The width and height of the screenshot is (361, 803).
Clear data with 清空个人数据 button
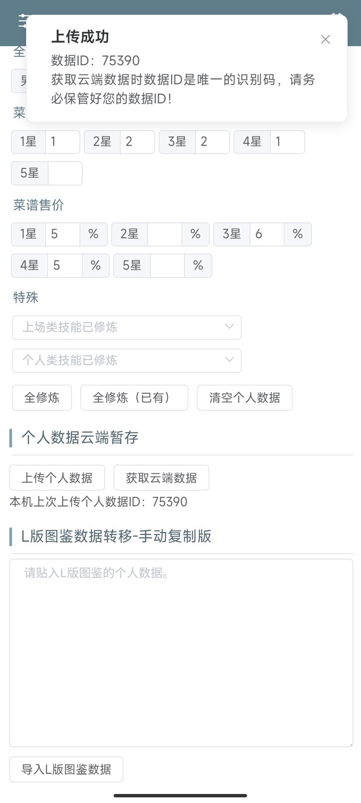click(244, 398)
